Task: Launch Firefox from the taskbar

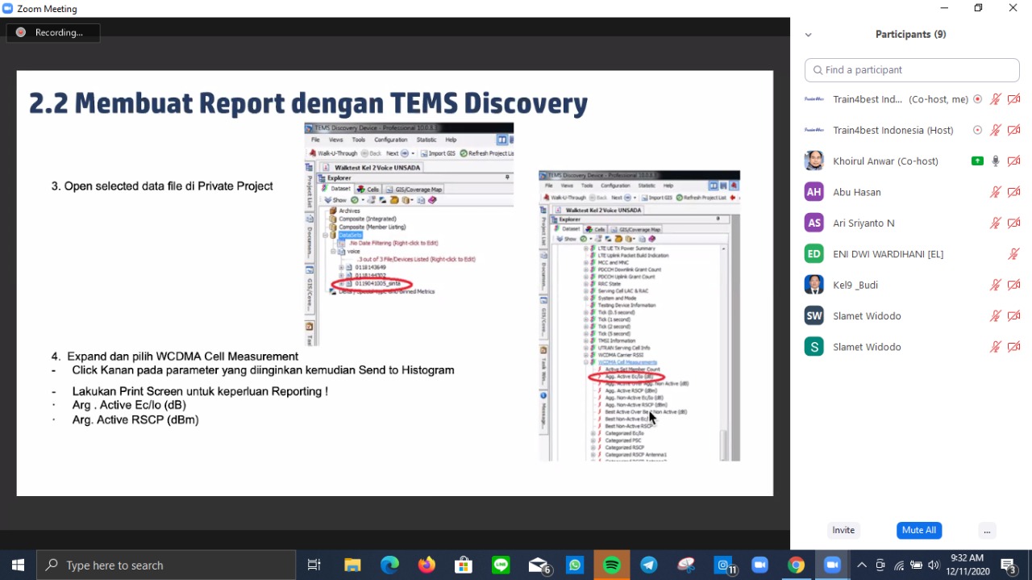Action: [x=427, y=565]
